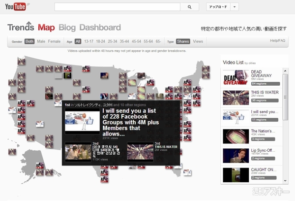Open the 2nd place Korean video thumbnail
This screenshot has height=201, width=295.
pyautogui.click(x=78, y=152)
